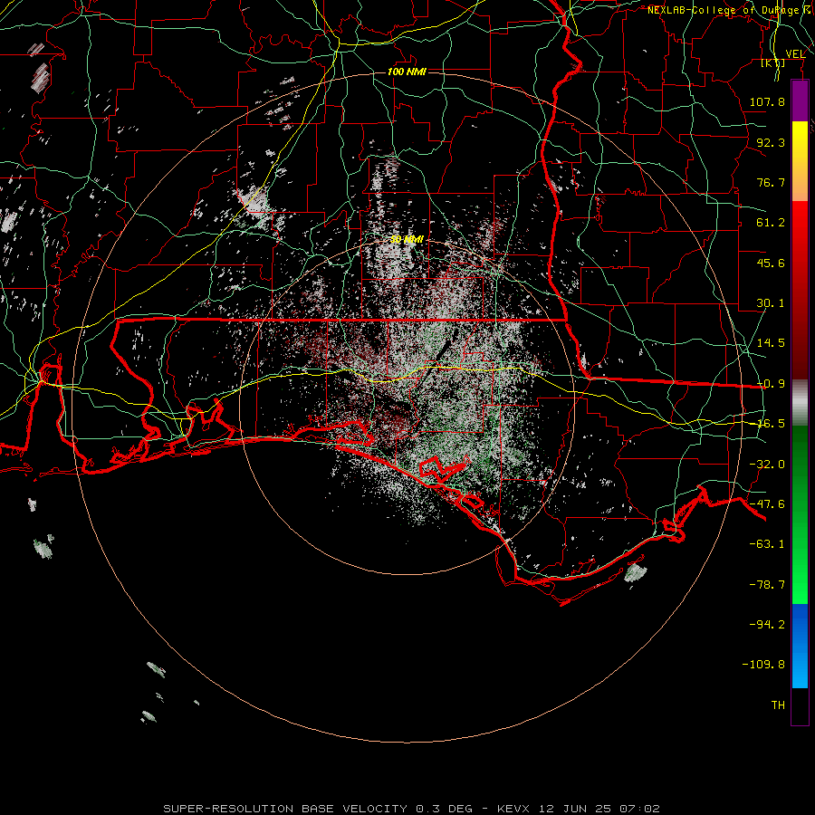Click the -0.9 velocity legend value
This screenshot has height=815, width=815.
[x=771, y=384]
